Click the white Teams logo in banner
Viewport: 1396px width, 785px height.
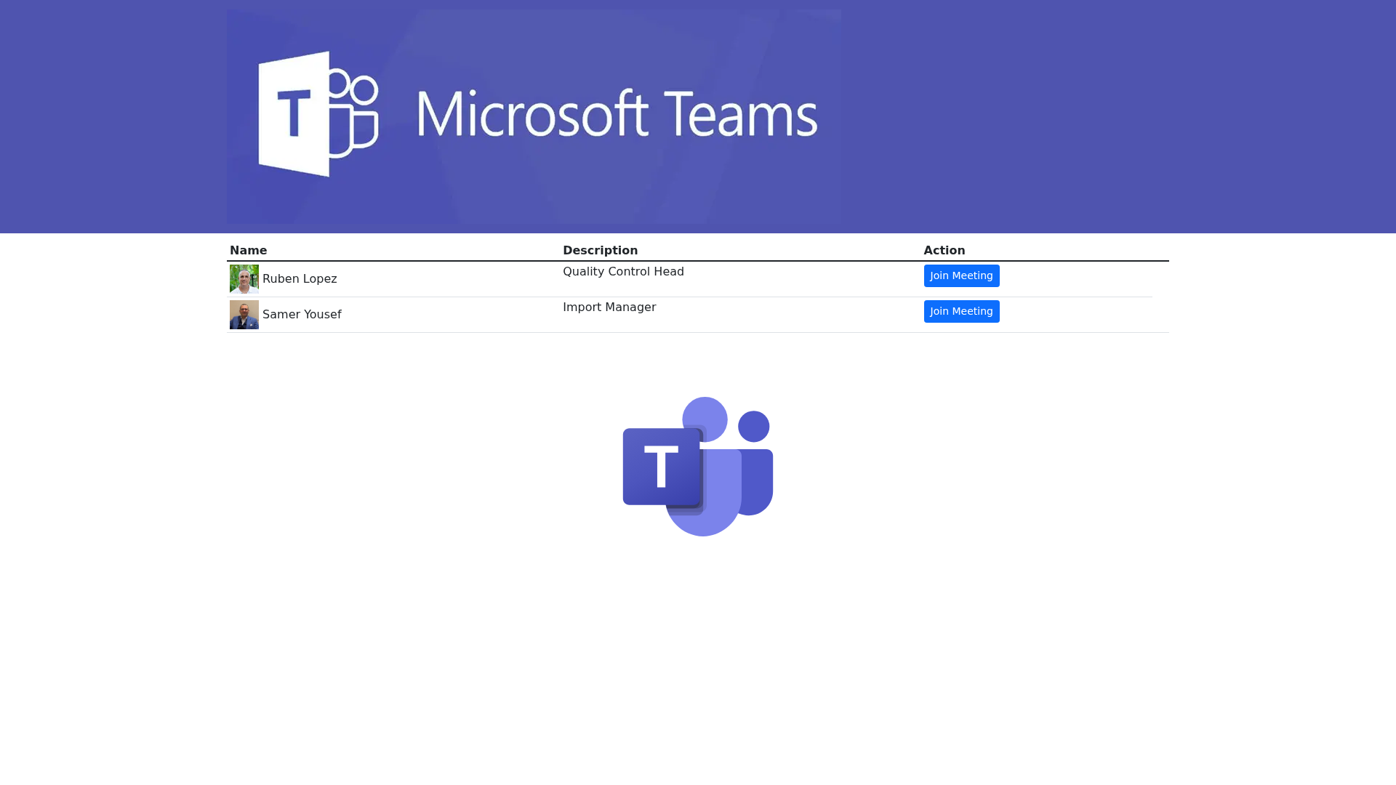(x=318, y=114)
